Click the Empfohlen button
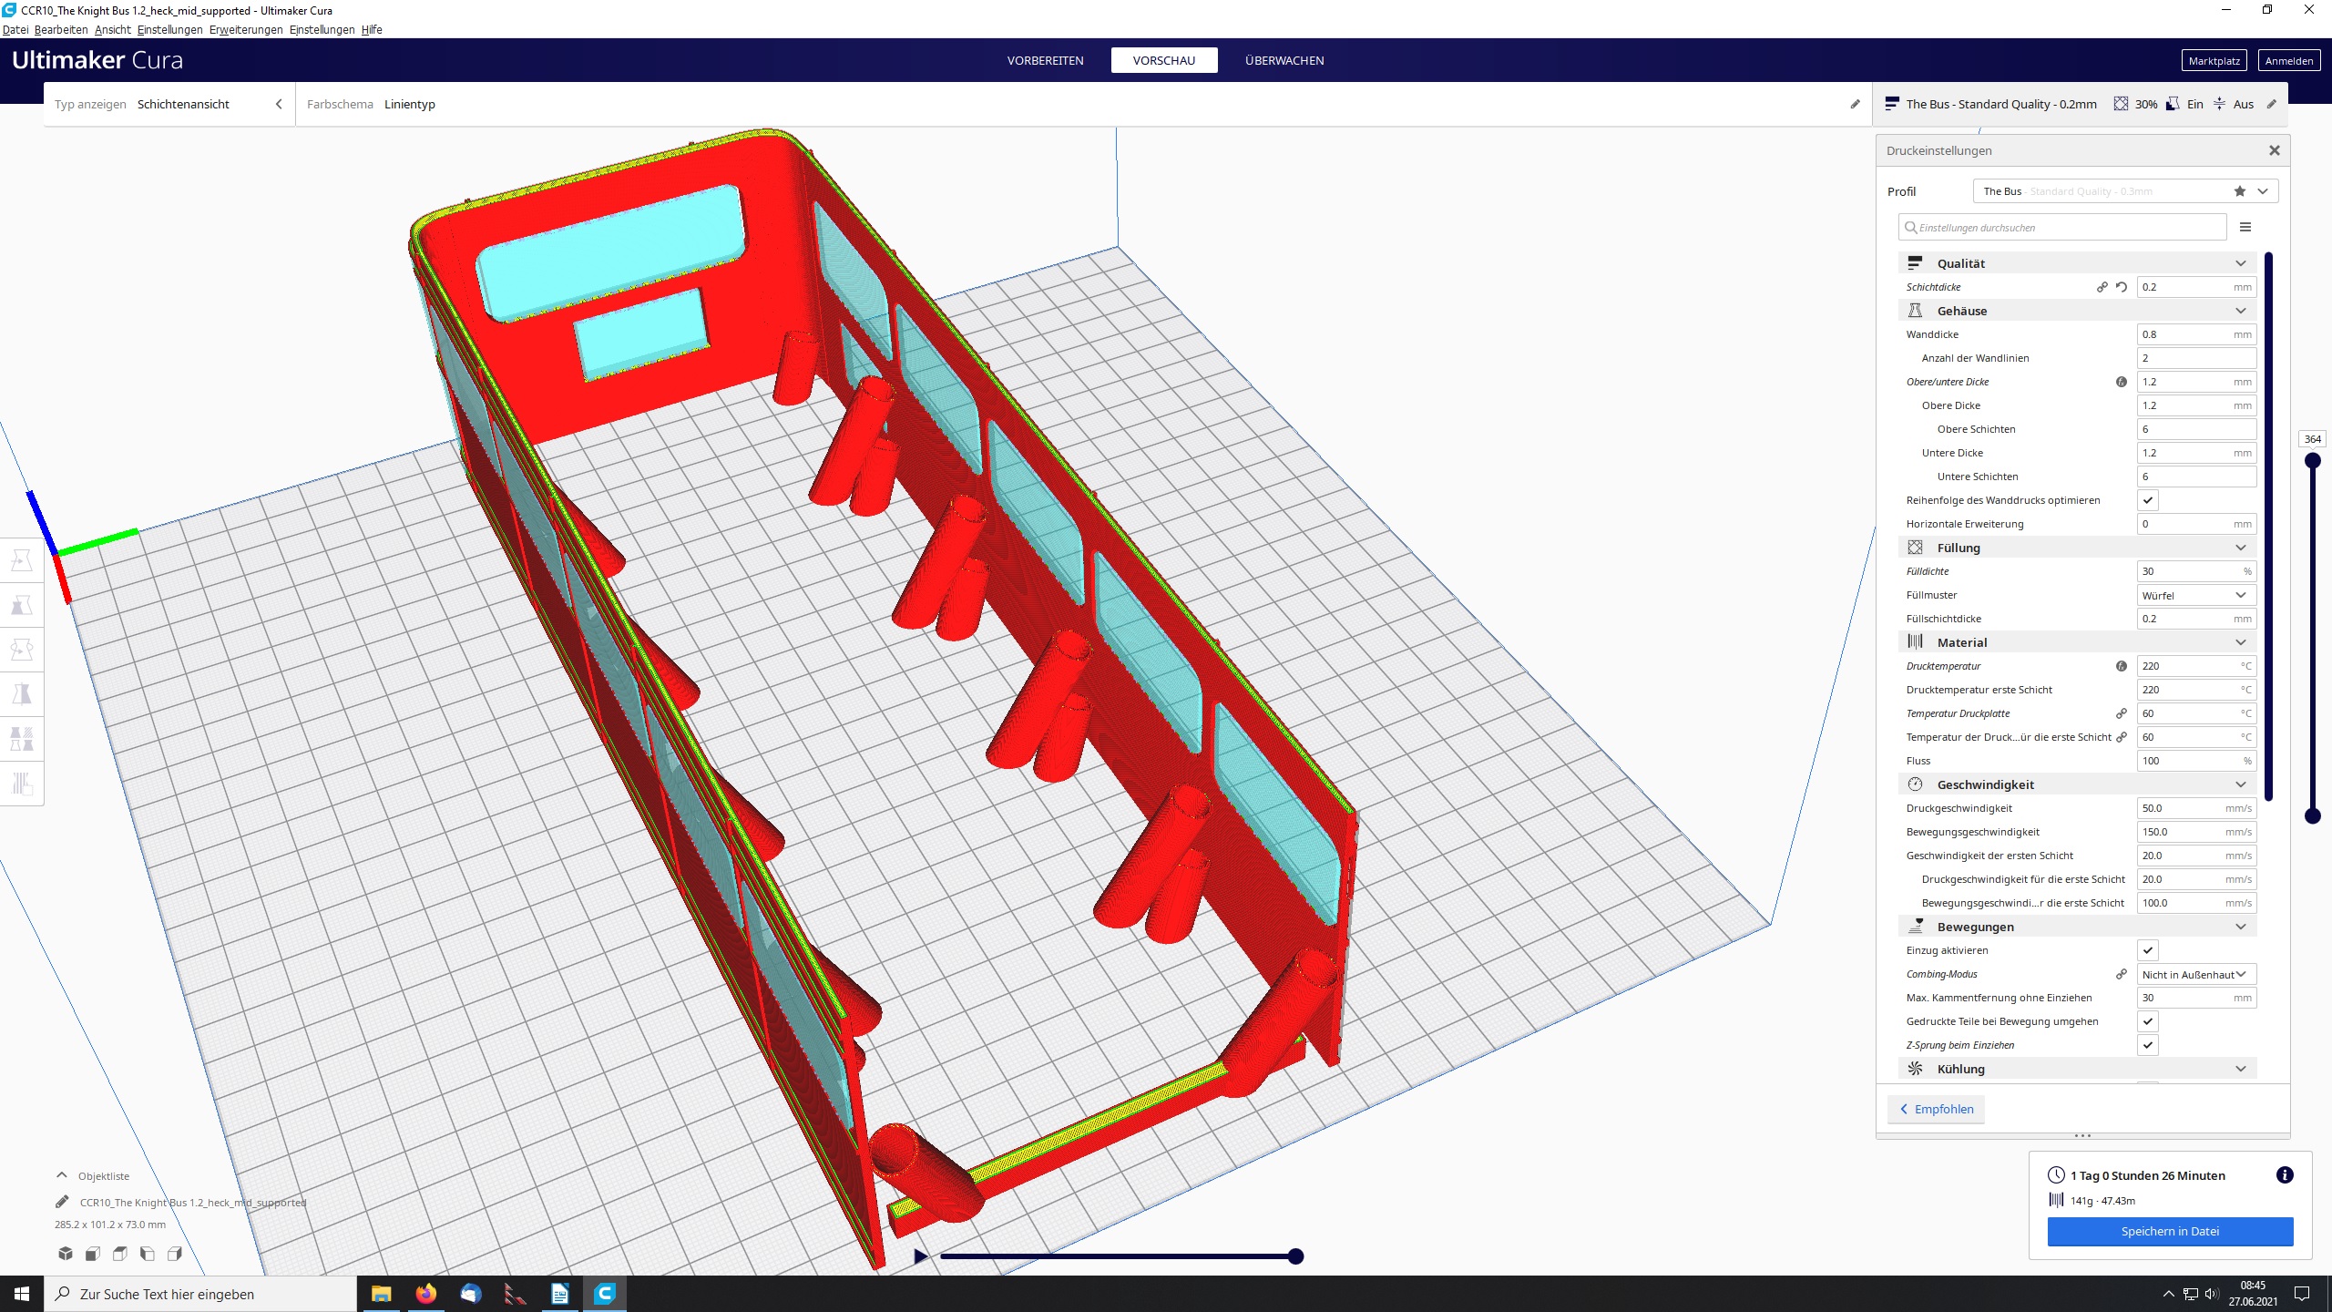This screenshot has height=1312, width=2332. tap(1936, 1109)
